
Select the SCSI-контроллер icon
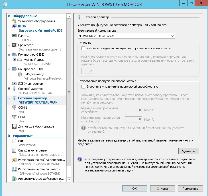click(x=14, y=84)
